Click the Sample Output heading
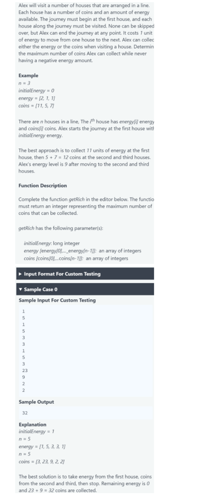209x496 pixels. (x=36, y=402)
